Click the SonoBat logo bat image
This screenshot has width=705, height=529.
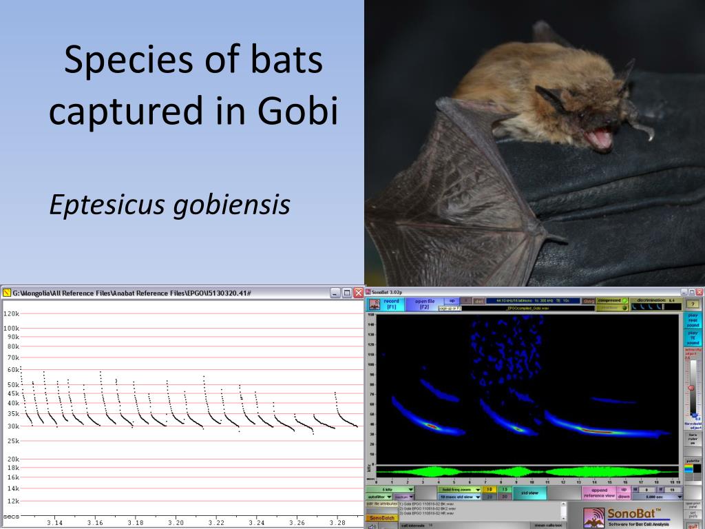tap(593, 517)
